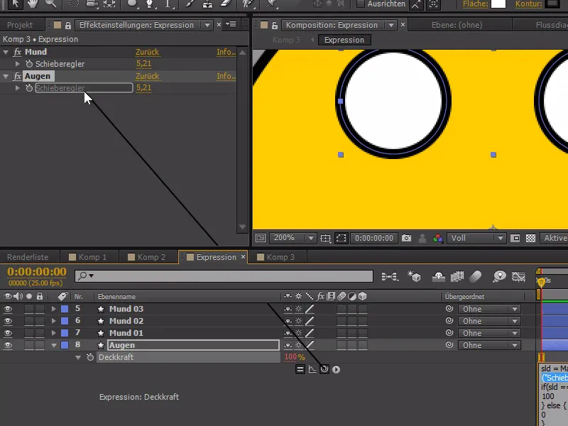Hide the Mund 03 layer
Screen dimensions: 568x426
coord(9,309)
